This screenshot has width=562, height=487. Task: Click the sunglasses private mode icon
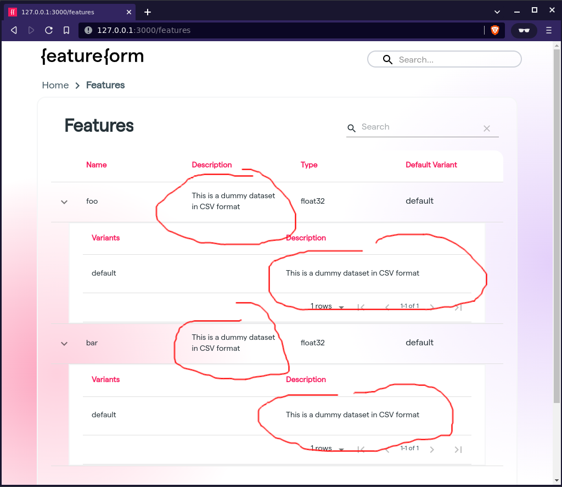[524, 31]
